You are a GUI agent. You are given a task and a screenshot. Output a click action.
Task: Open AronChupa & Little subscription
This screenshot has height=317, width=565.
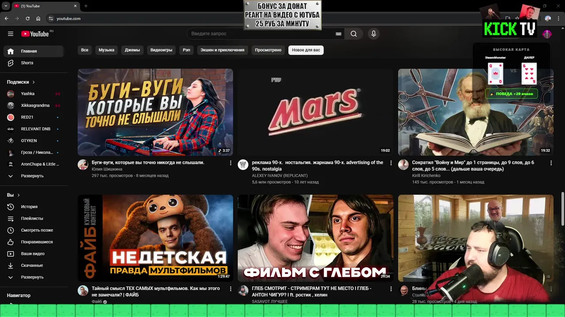point(34,164)
